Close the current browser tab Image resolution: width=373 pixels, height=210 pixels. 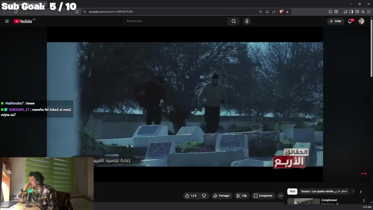click(44, 4)
